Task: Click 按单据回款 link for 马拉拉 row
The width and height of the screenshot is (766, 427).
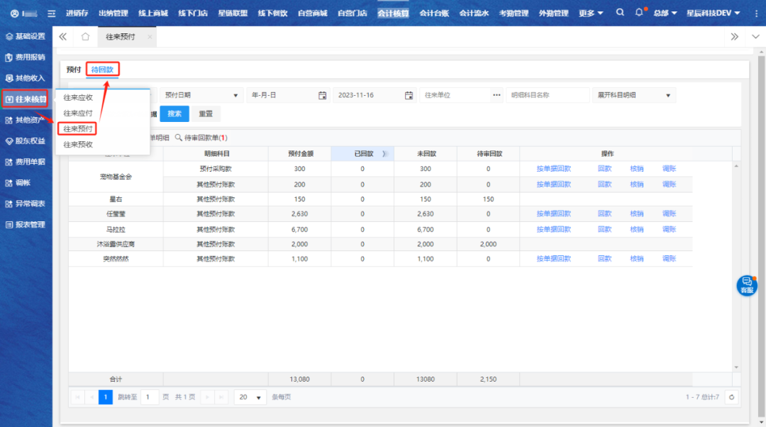Action: (x=553, y=229)
